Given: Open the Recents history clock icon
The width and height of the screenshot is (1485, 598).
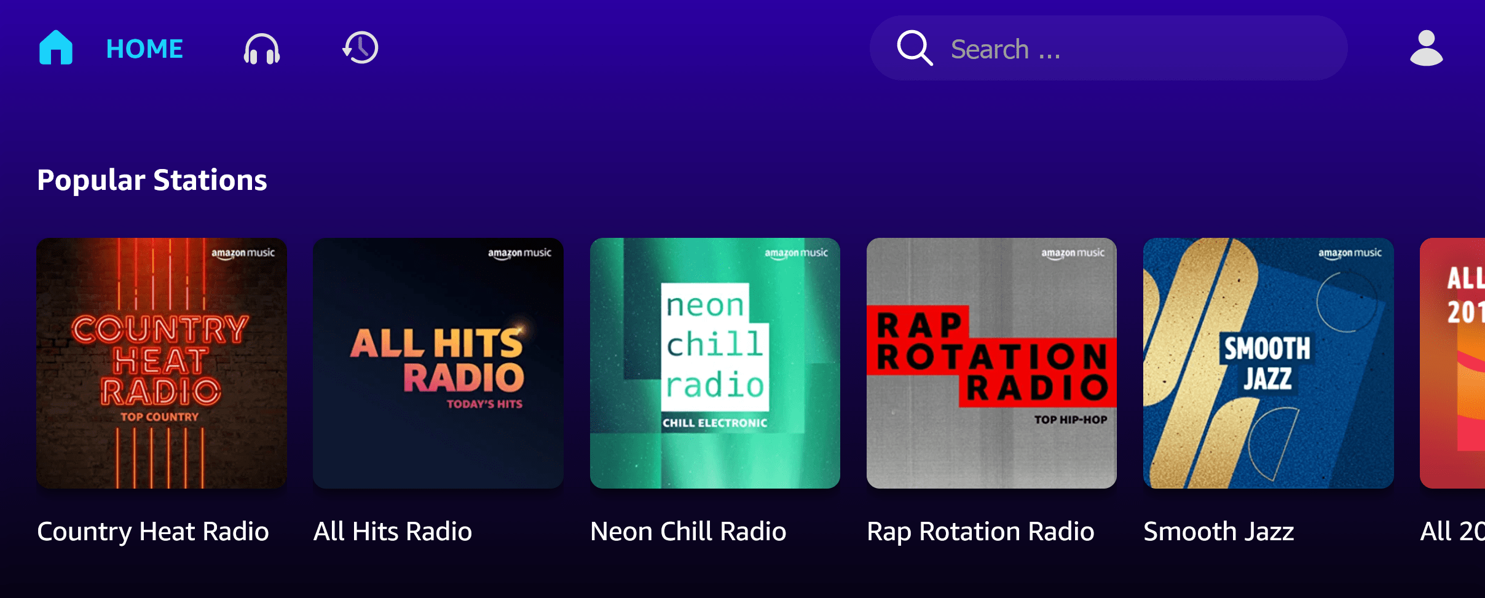Looking at the screenshot, I should coord(360,47).
